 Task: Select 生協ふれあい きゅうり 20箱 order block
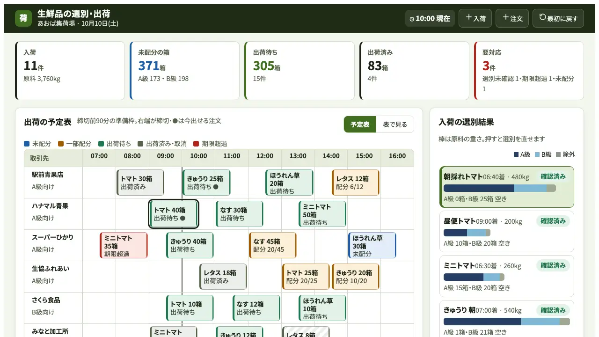[356, 277]
